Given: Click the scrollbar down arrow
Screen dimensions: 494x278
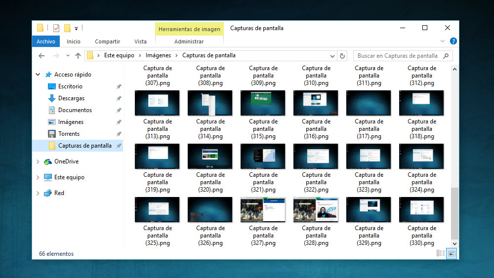Looking at the screenshot, I should pos(454,244).
